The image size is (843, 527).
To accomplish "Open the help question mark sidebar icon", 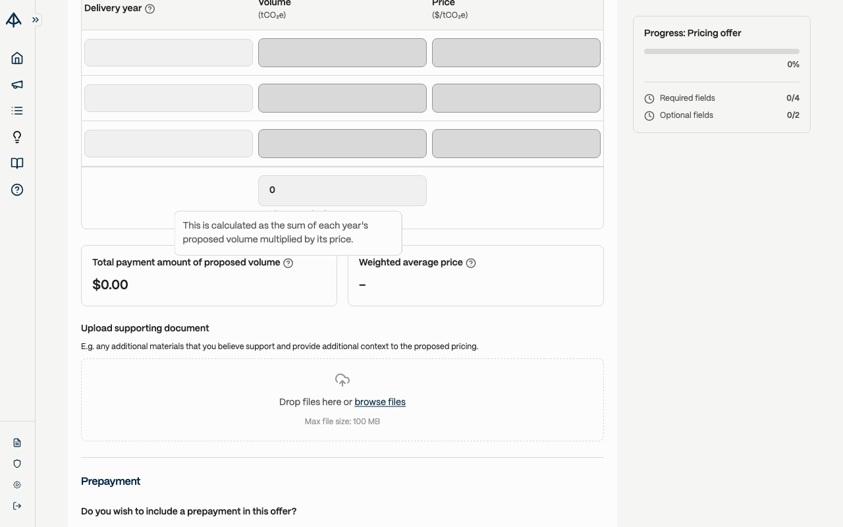I will pyautogui.click(x=17, y=190).
